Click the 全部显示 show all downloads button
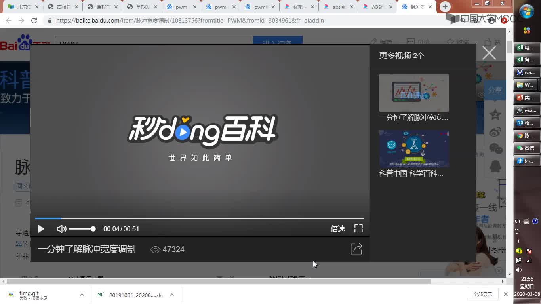This screenshot has height=304, width=541. tap(483, 294)
